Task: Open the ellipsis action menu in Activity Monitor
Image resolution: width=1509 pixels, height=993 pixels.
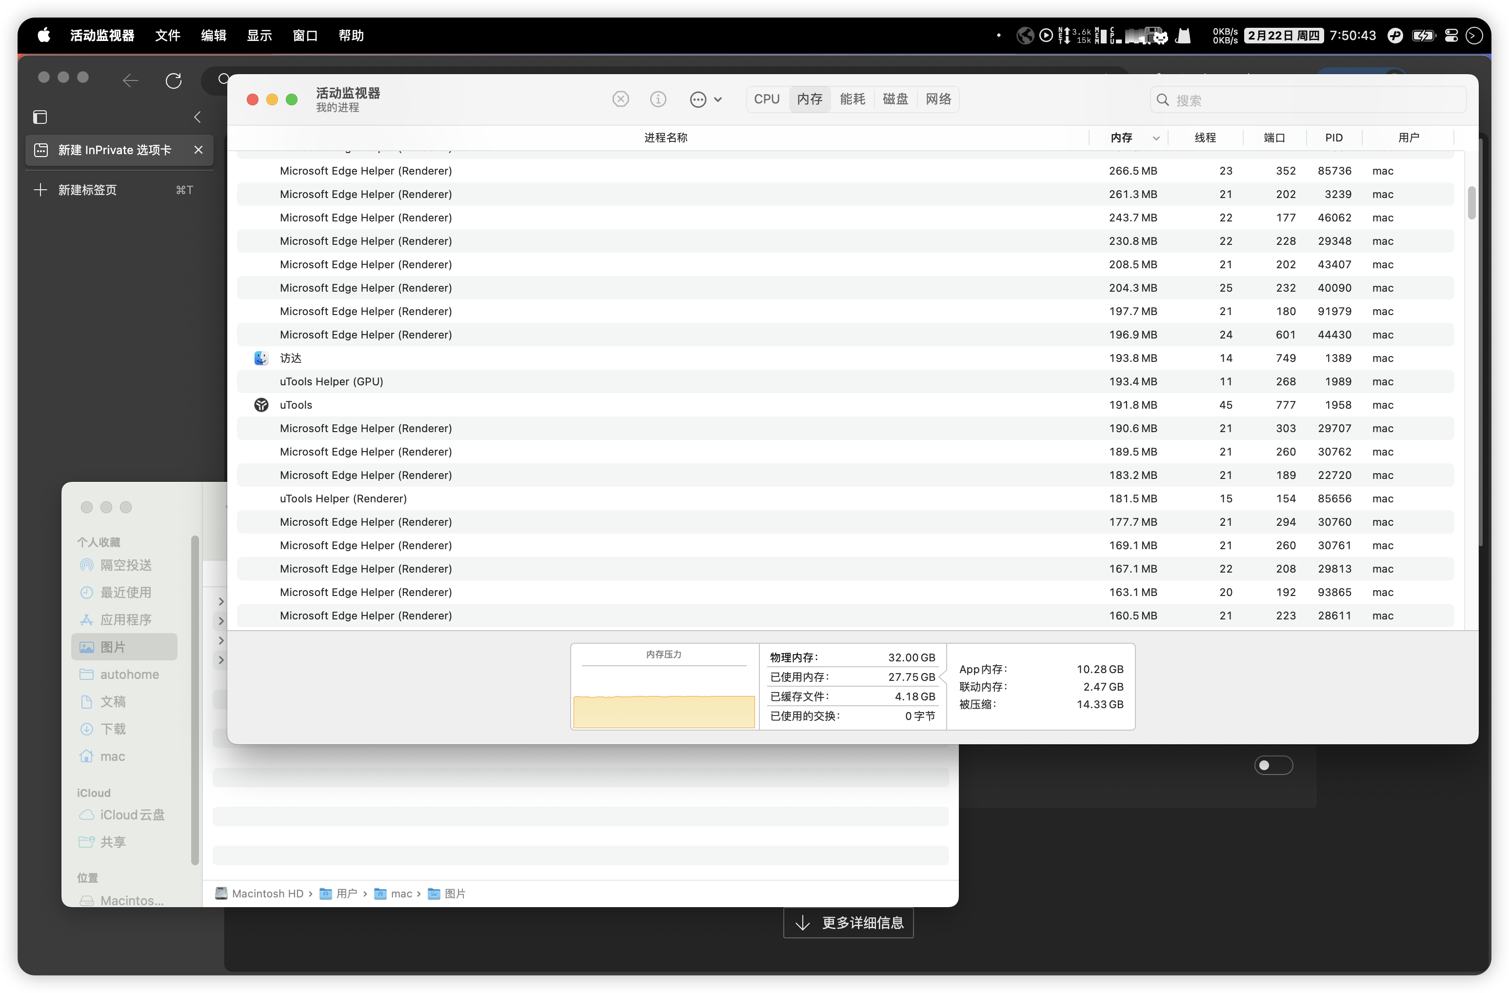Action: click(x=705, y=99)
